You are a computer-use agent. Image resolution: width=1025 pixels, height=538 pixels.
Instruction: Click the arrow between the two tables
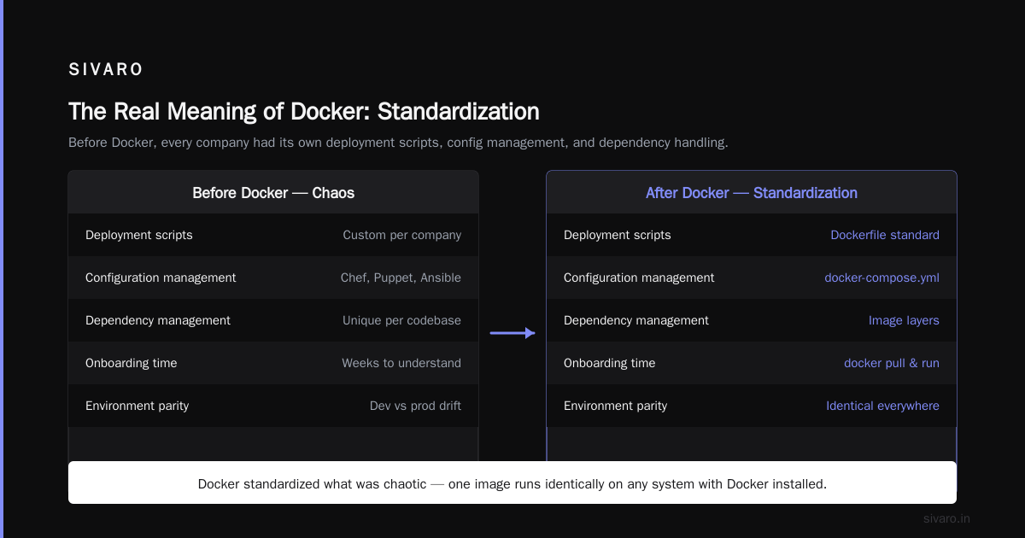tap(512, 333)
